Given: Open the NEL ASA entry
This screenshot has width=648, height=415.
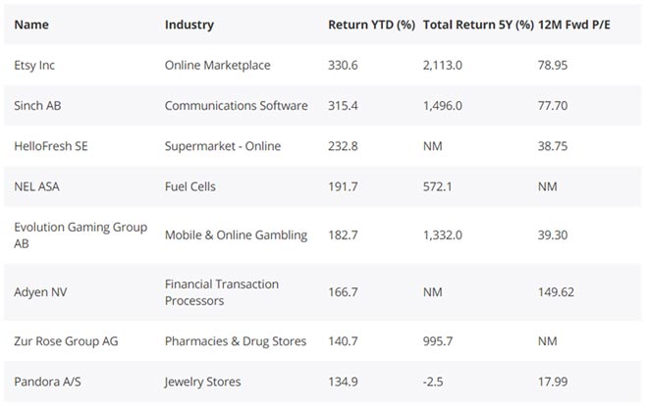Looking at the screenshot, I should pos(36,186).
